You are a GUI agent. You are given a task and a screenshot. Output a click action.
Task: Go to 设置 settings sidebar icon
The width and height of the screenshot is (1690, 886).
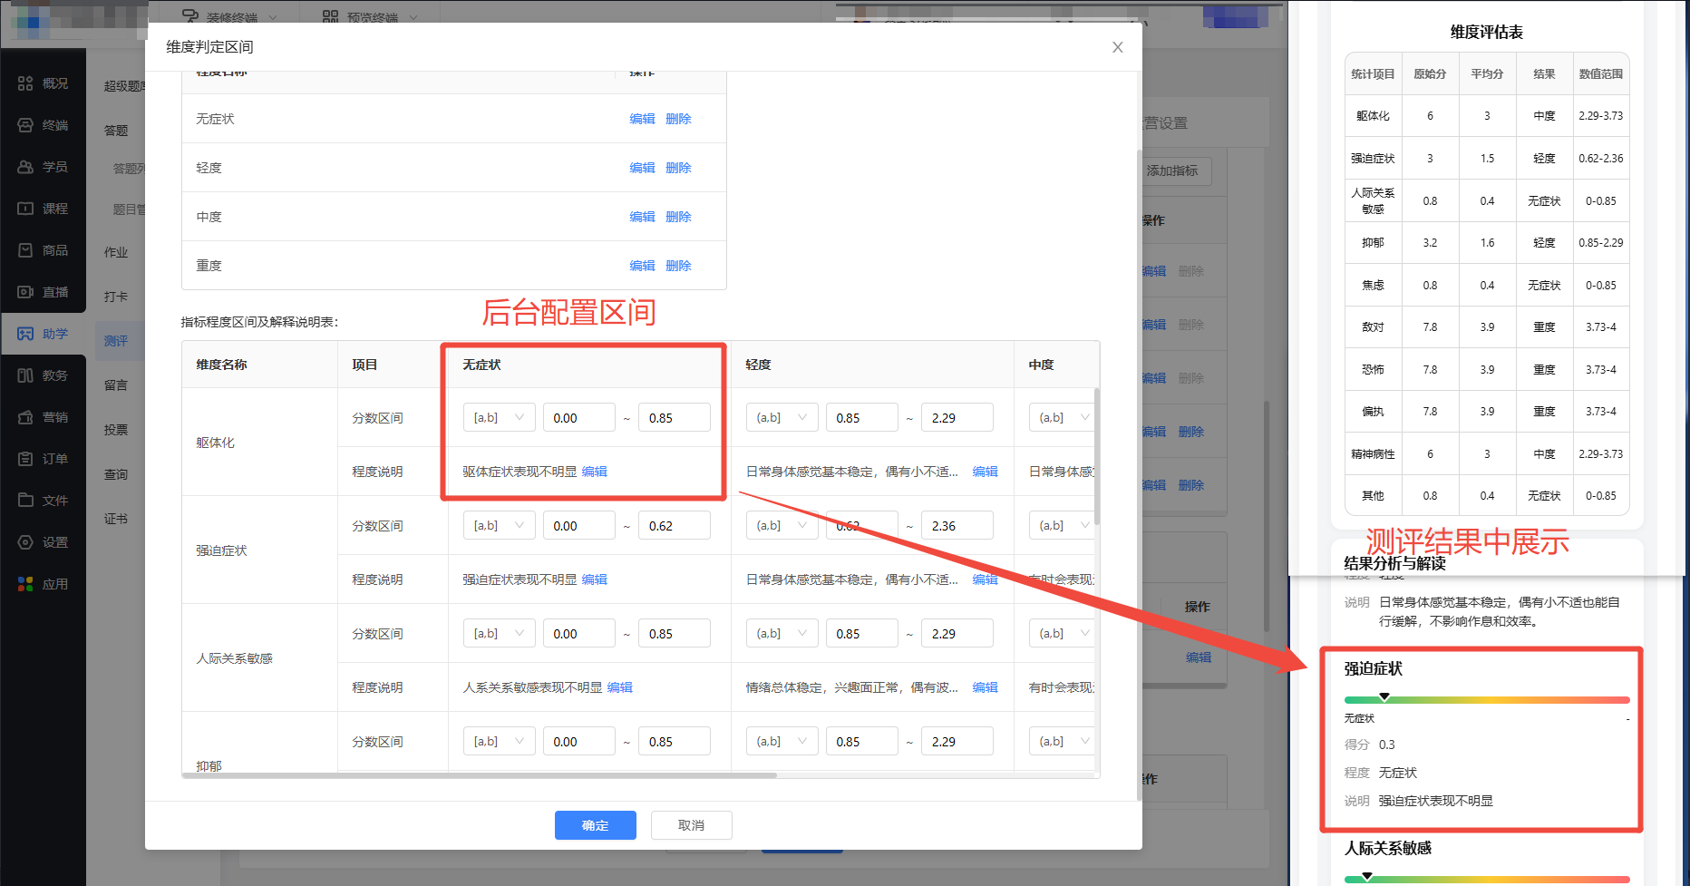tap(25, 542)
